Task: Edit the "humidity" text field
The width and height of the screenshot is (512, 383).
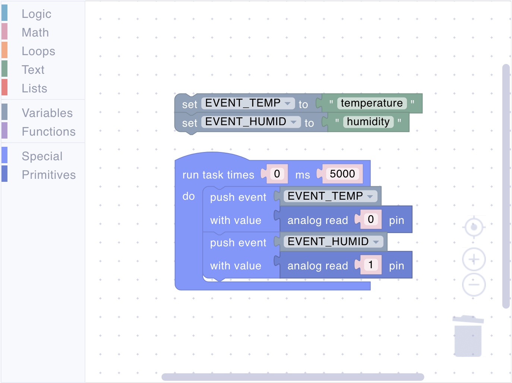Action: pos(368,122)
